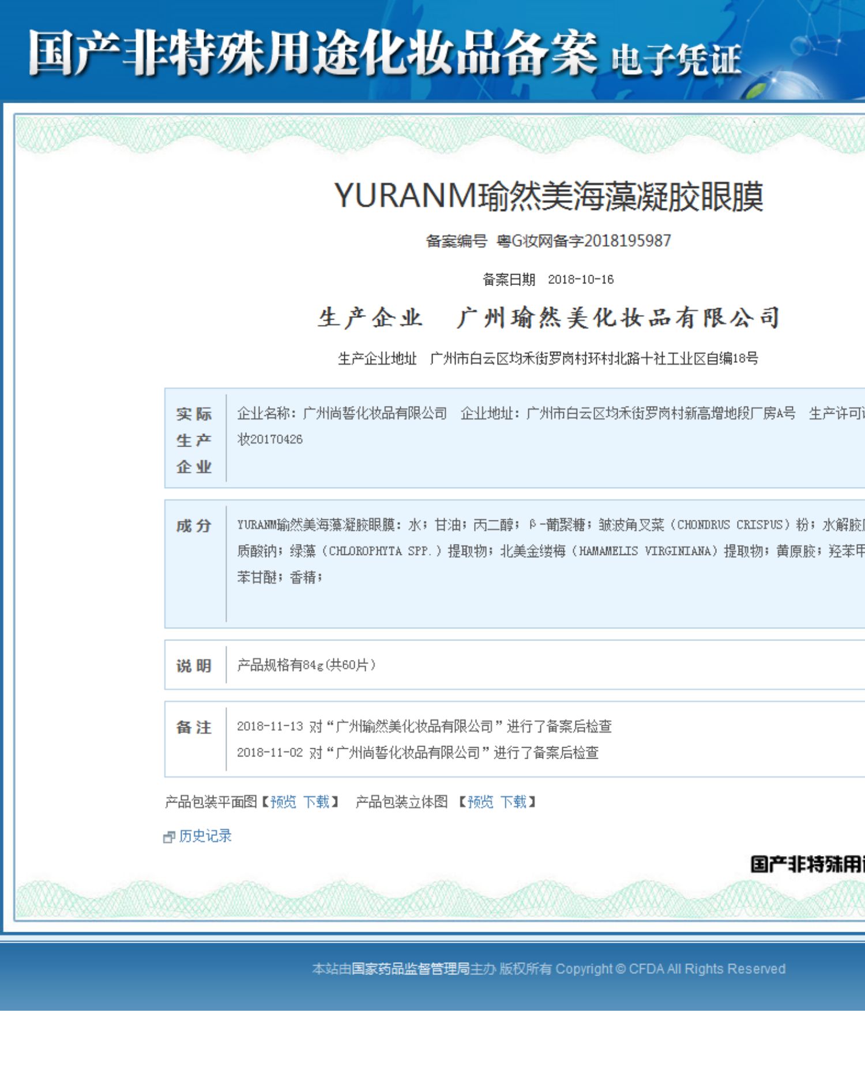Click the 产品包装平面图 label
This screenshot has height=1069, width=865.
pyautogui.click(x=211, y=802)
